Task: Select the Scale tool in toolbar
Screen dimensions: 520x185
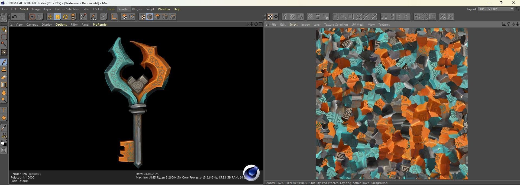Action: [58, 17]
